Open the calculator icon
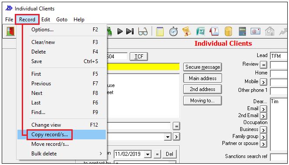 click(242, 31)
